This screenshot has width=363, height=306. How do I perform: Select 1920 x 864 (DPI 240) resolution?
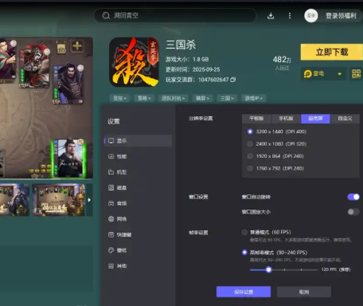(x=250, y=156)
